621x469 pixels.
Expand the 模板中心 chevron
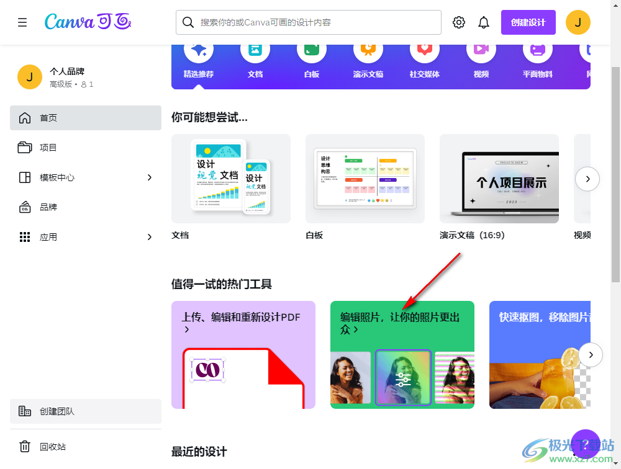[x=149, y=177]
